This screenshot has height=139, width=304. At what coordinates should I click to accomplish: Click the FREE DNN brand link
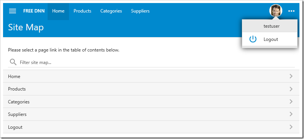34,11
